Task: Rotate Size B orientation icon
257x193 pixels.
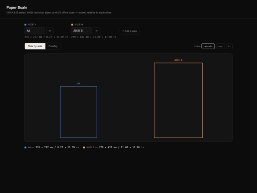Action: (97, 31)
